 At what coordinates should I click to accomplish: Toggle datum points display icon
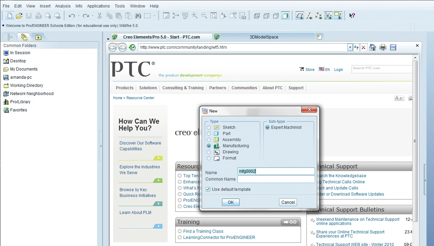tap(319, 16)
